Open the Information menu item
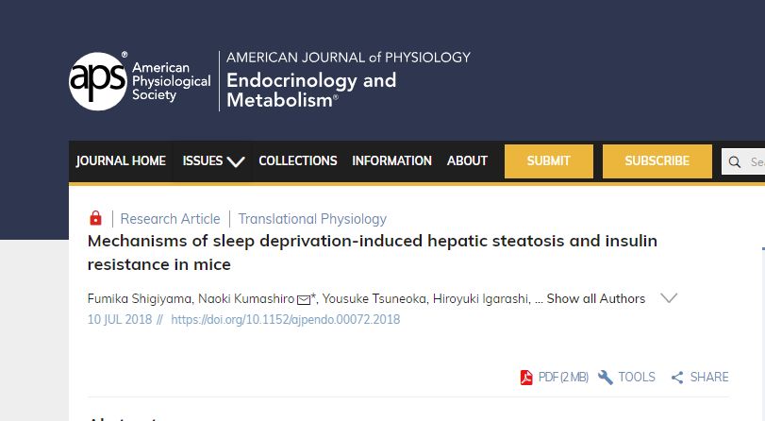Image resolution: width=765 pixels, height=421 pixels. point(391,161)
